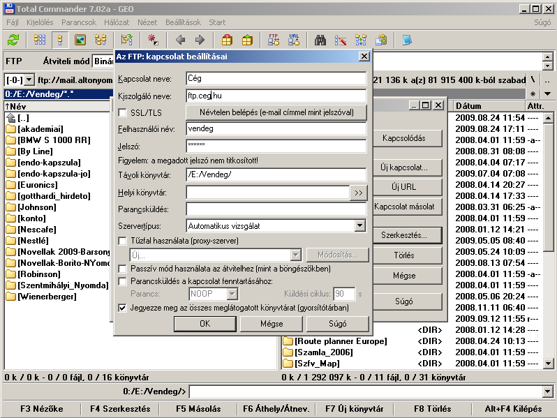Open file search binoculars icon
This screenshot has width=557, height=418.
tap(320, 40)
